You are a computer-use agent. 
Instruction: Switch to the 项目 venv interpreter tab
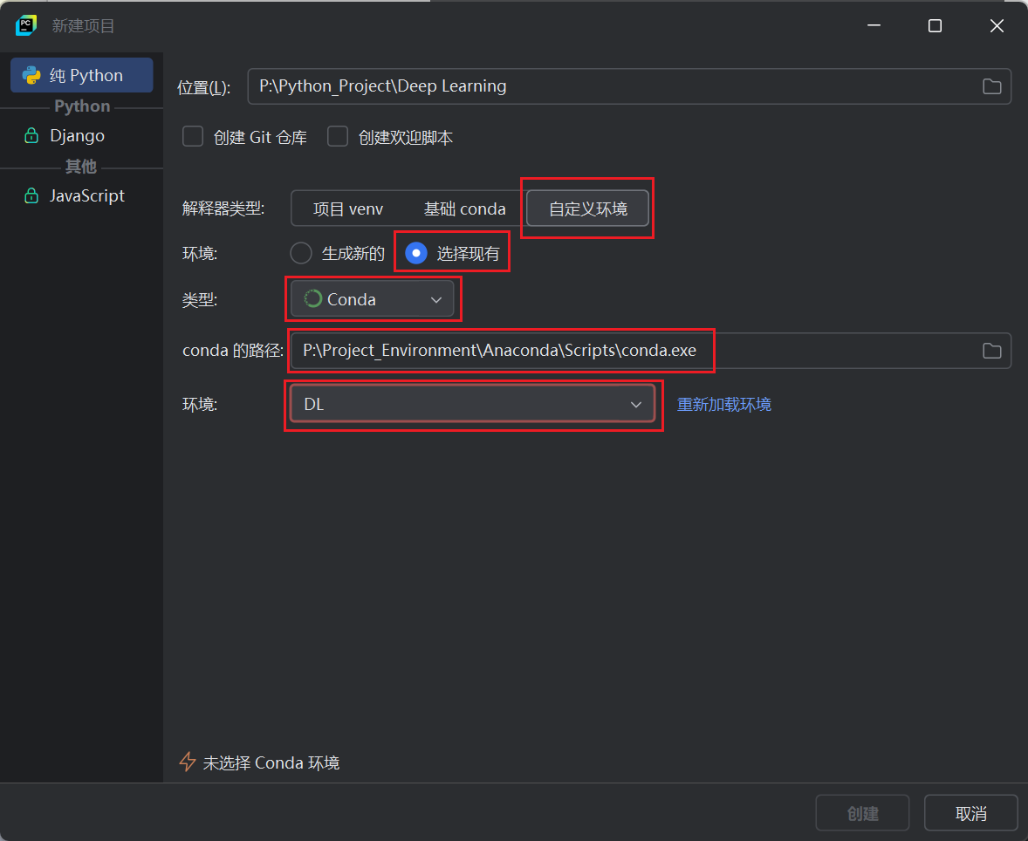(348, 209)
